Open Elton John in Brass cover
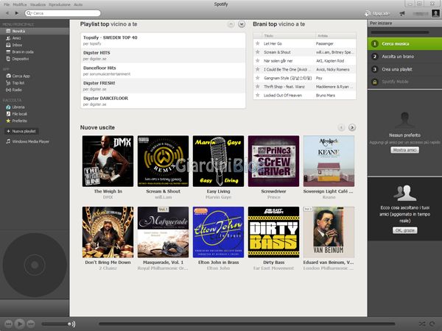This screenshot has width=442, height=331. coord(218,232)
